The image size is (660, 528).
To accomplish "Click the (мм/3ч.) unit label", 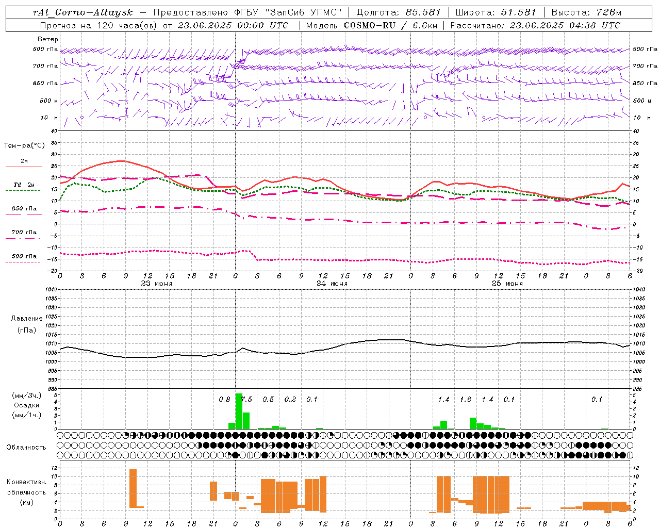I will (x=26, y=395).
